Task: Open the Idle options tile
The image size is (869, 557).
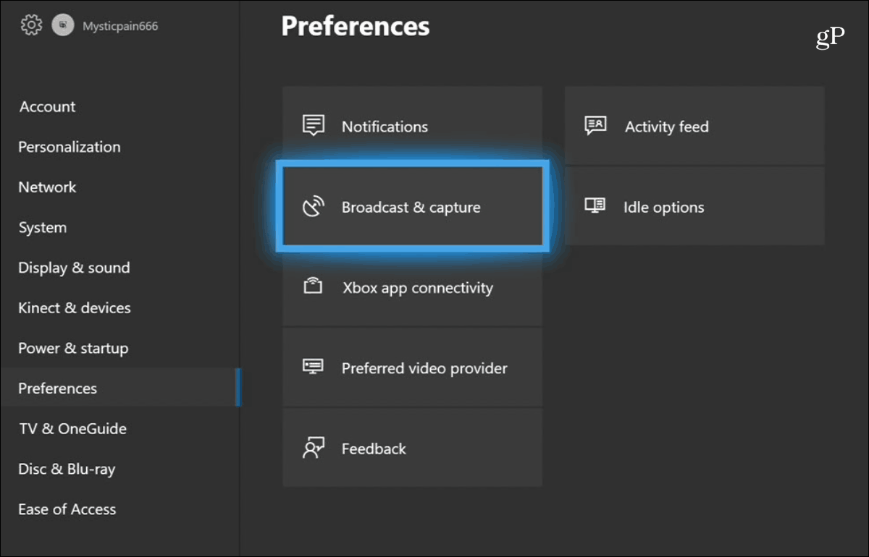Action: coord(694,206)
